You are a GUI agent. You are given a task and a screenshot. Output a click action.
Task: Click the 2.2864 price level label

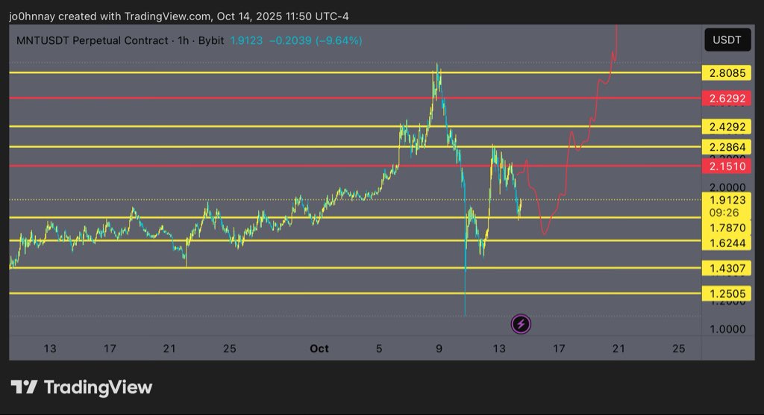[x=726, y=147]
